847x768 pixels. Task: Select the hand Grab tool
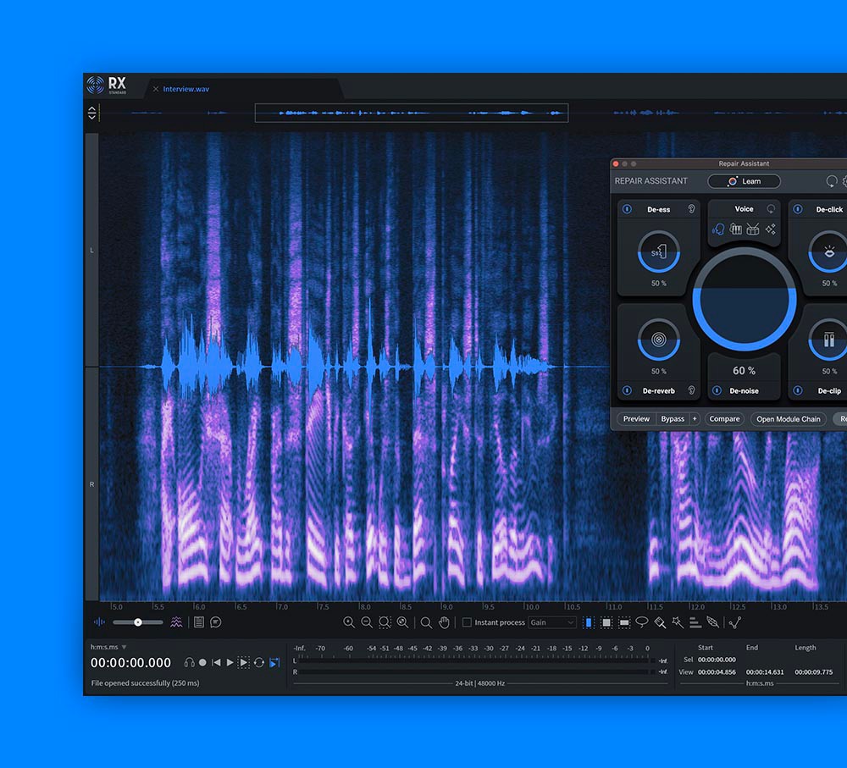(x=444, y=622)
